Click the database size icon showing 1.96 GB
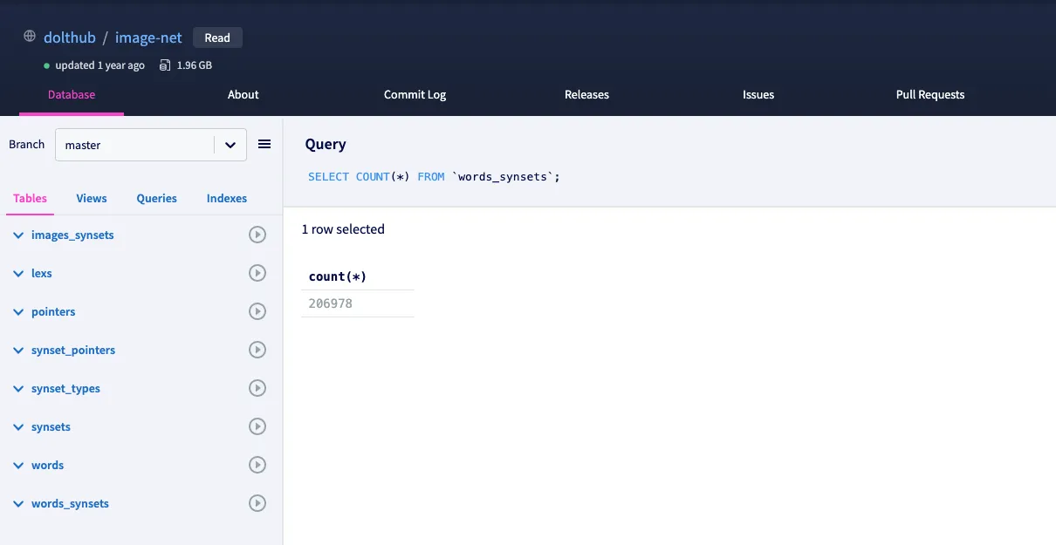Image resolution: width=1056 pixels, height=545 pixels. (x=165, y=65)
